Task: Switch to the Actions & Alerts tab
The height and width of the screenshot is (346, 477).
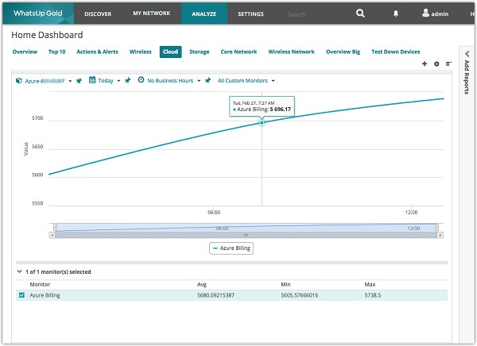Action: click(97, 52)
